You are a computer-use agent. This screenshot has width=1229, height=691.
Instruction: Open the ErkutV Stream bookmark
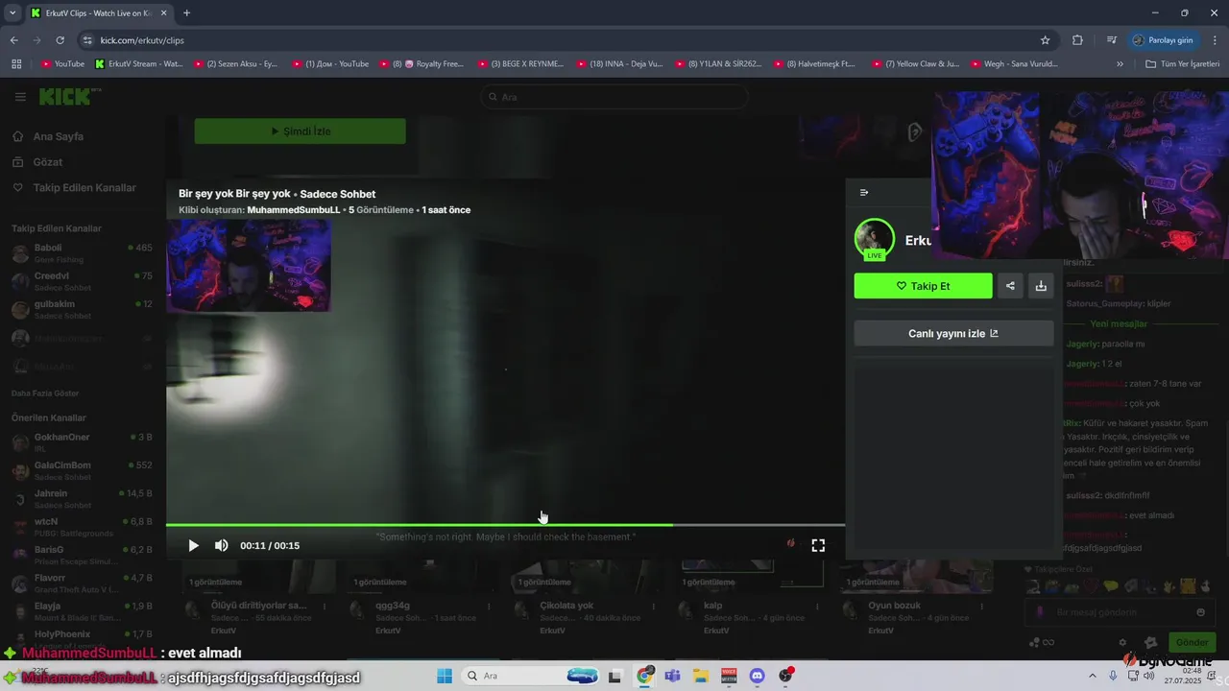point(139,64)
